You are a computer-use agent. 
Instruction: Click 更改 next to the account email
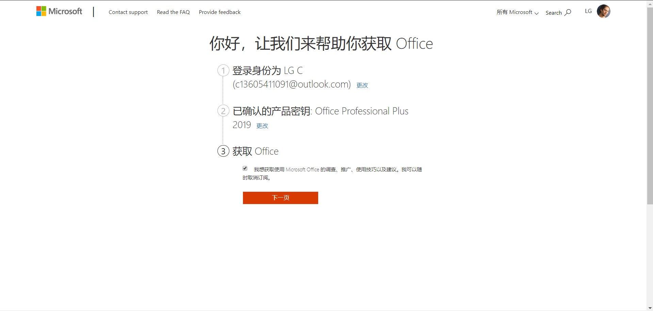pyautogui.click(x=362, y=85)
